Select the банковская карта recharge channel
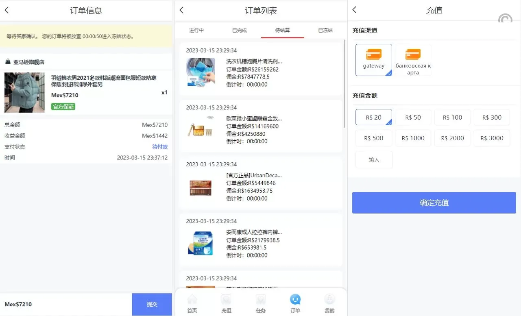Screen dimensions: 521x316 pyautogui.click(x=413, y=60)
